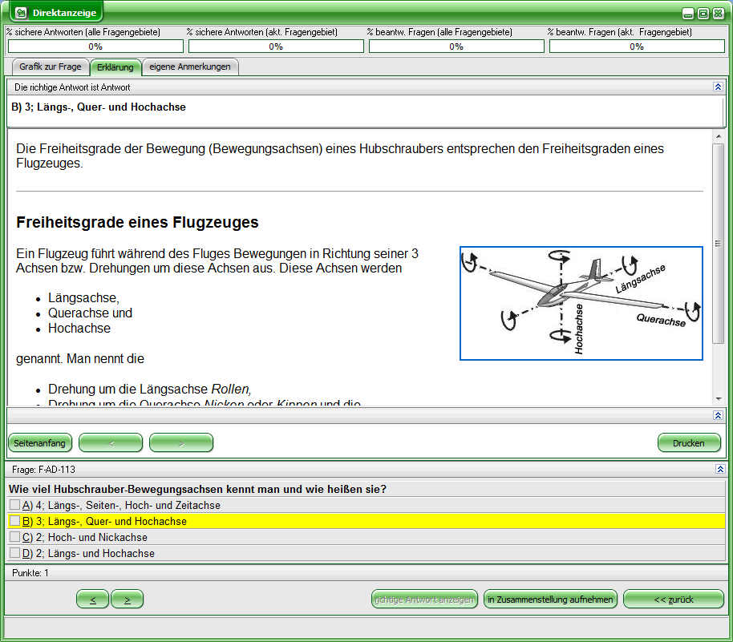Go to the next question
This screenshot has height=642, width=733.
tap(128, 600)
